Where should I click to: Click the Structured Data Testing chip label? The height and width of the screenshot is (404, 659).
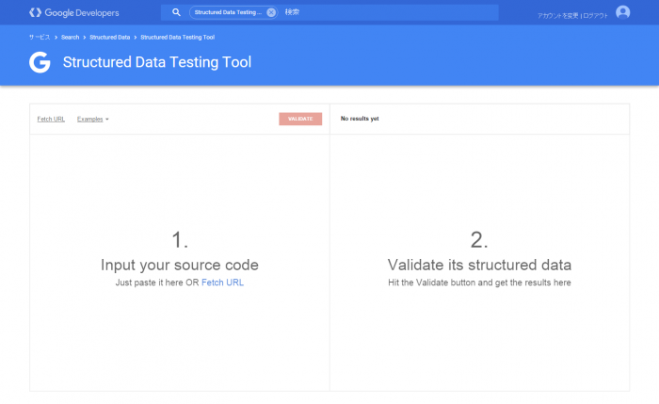tap(228, 12)
